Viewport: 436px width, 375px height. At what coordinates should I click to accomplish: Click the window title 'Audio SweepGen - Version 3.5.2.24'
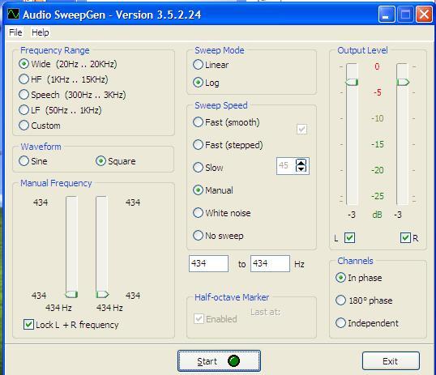[x=112, y=15]
